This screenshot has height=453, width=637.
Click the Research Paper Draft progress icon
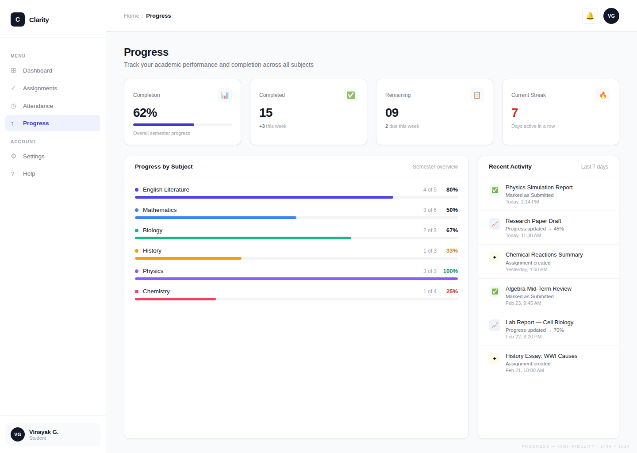point(494,224)
